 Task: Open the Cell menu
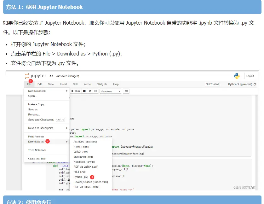point(75,84)
